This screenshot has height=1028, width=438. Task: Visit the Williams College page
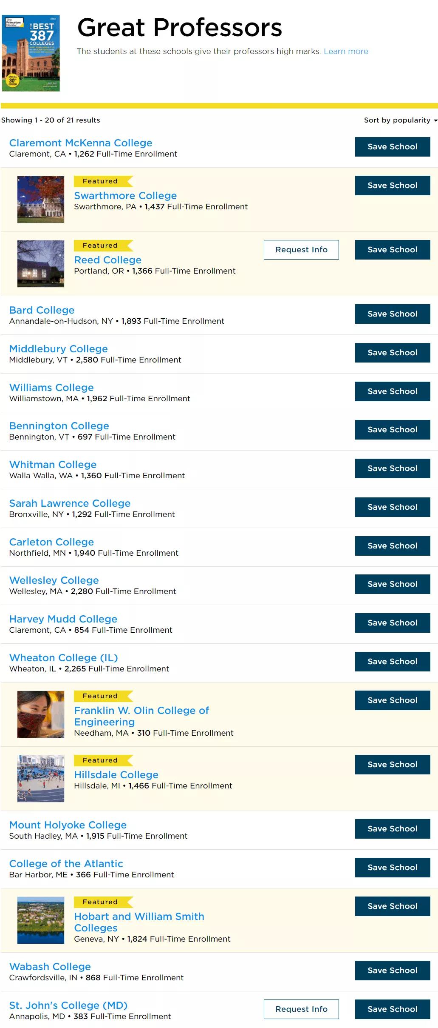coord(51,388)
